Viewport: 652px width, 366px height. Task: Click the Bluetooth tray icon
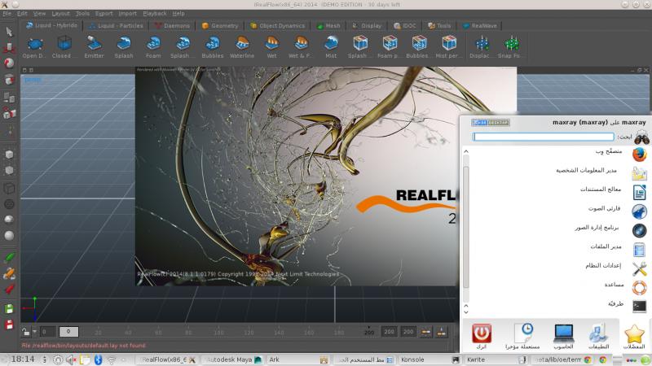click(98, 359)
